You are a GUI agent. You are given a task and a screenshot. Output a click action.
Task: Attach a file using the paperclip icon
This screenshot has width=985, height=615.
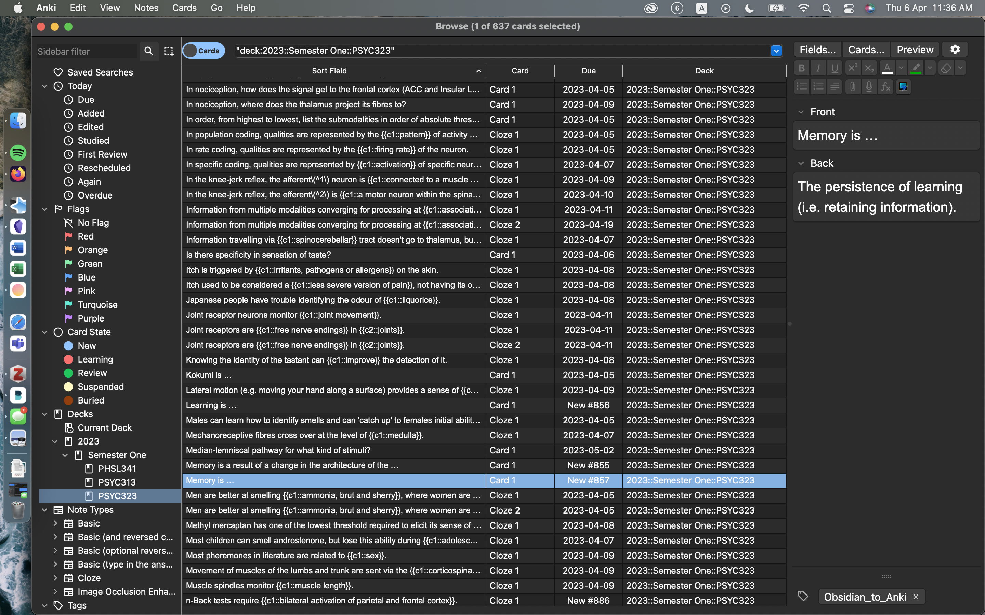click(x=852, y=86)
